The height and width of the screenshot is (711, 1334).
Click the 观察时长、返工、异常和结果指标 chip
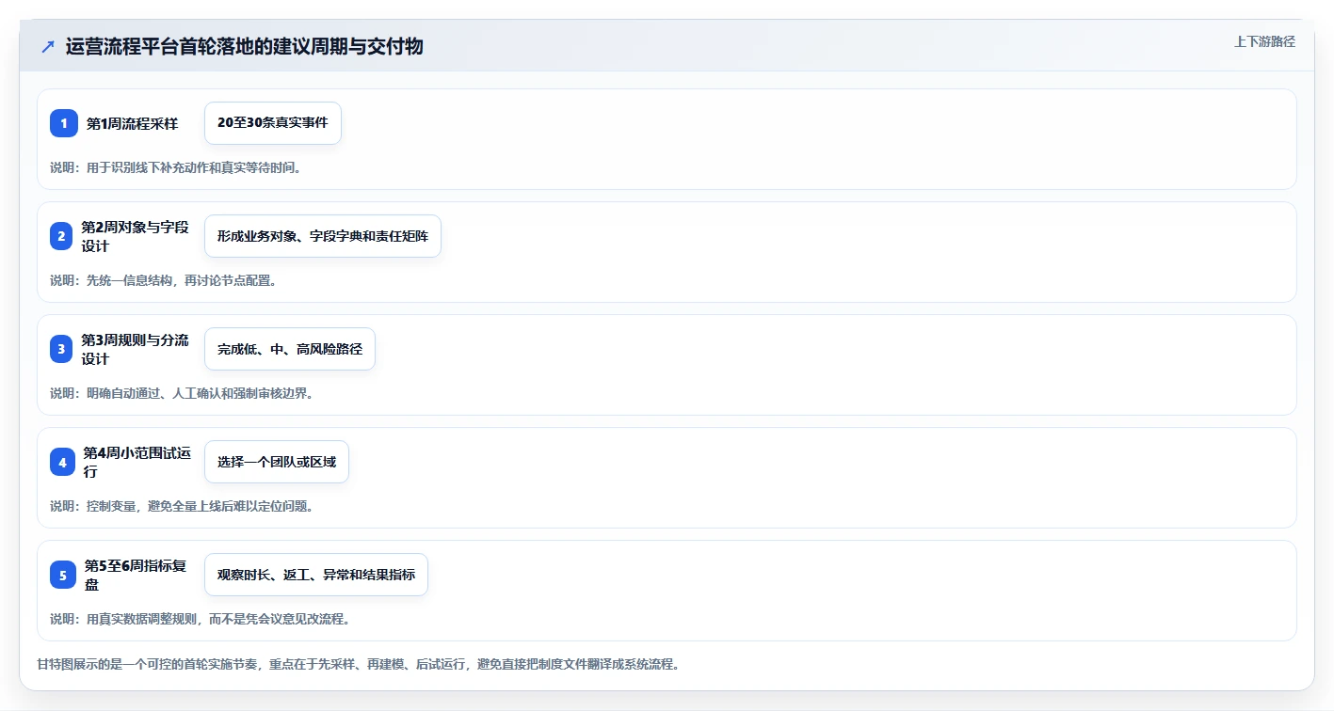(316, 575)
